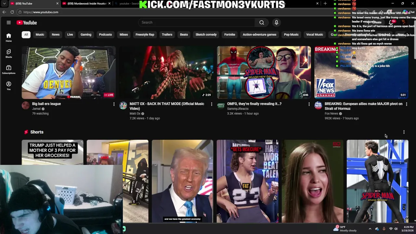Open the Shorts shelf more options menu
This screenshot has height=234, width=416.
click(x=404, y=132)
